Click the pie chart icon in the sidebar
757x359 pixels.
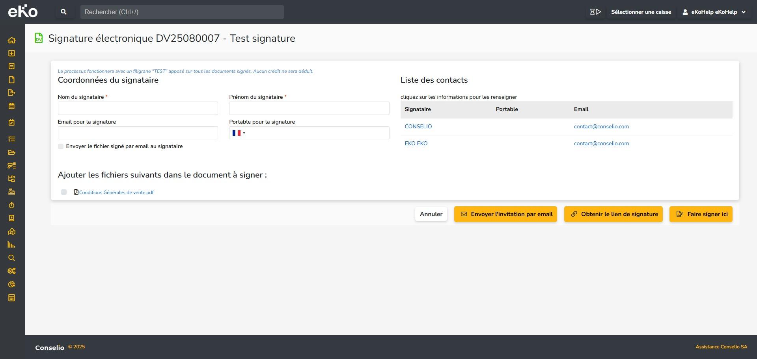click(11, 284)
